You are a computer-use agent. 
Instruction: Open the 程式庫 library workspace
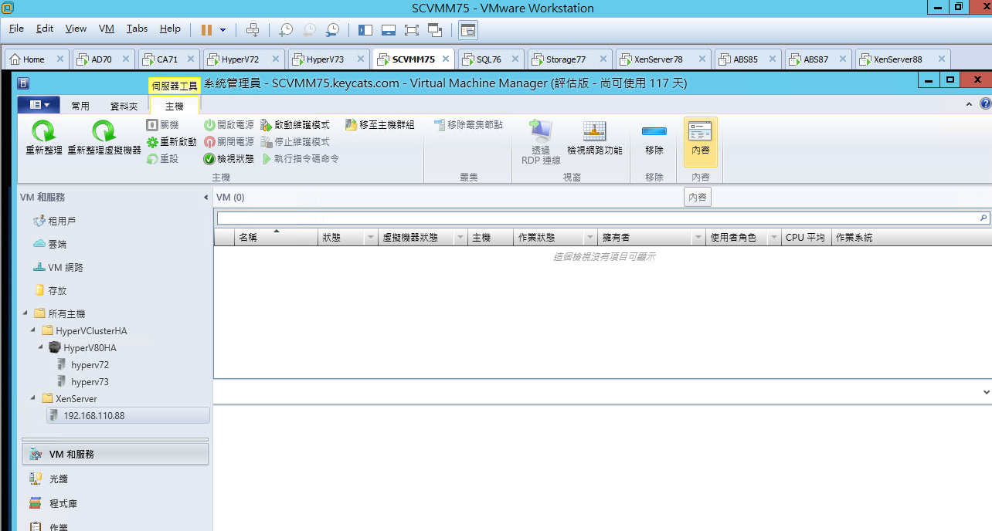[115, 503]
